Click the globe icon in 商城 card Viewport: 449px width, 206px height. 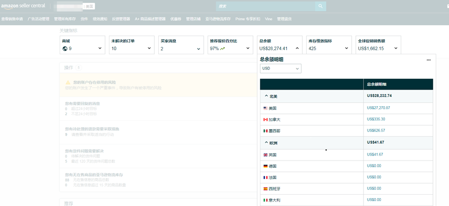64,48
